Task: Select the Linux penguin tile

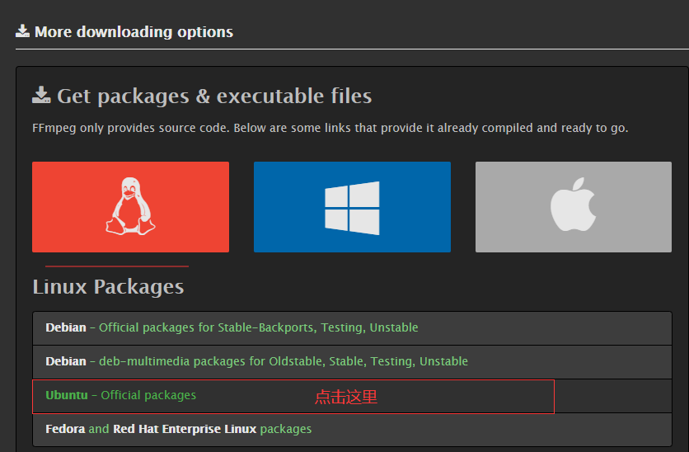Action: point(130,207)
